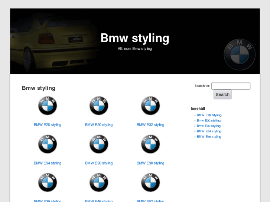This screenshot has width=270, height=202.
Task: Select BMW E34 styling in Innehåll sidebar
Action: coord(209,131)
